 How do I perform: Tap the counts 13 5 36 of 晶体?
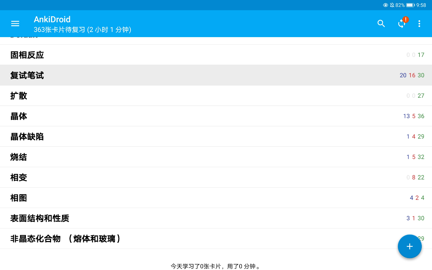click(x=414, y=116)
